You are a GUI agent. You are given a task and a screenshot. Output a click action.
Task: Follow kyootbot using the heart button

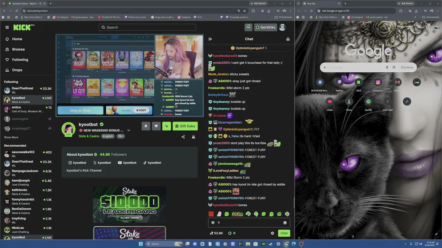coord(156,126)
